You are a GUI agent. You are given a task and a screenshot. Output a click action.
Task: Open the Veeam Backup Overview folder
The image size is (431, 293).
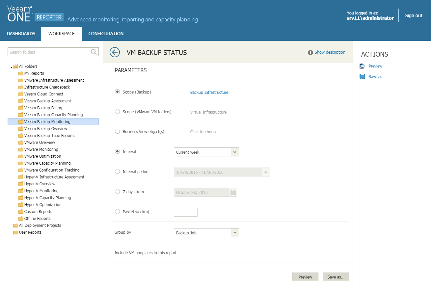coord(46,128)
